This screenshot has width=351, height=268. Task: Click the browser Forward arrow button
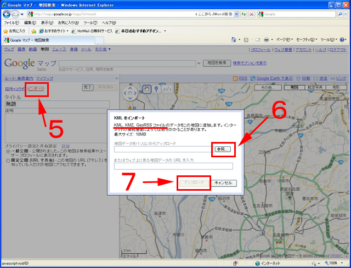pyautogui.click(x=15, y=14)
